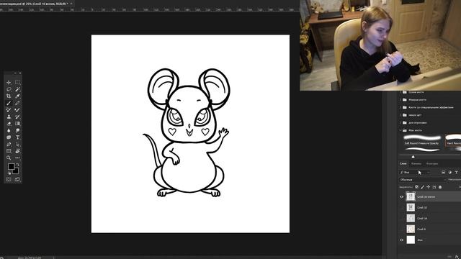This screenshot has height=259, width=461.
Task: Lock all padlock icon in Layers
Action: (440, 187)
